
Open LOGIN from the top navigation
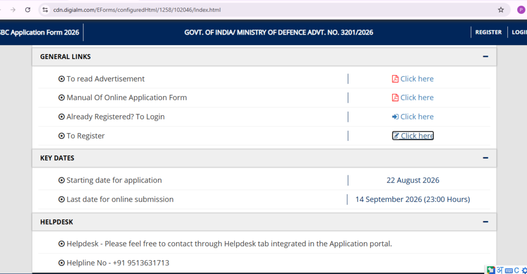(519, 32)
